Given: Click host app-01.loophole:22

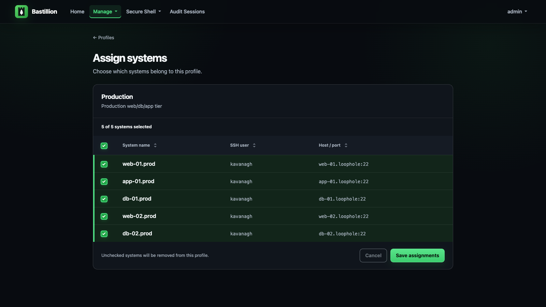Looking at the screenshot, I should tap(344, 181).
